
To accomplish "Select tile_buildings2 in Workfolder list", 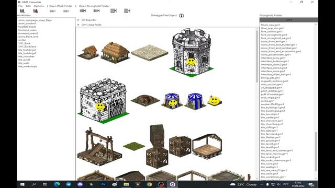I will (x=27, y=53).
